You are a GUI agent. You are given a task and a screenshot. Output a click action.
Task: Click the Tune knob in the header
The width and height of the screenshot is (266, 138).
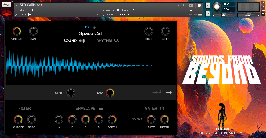217,7
